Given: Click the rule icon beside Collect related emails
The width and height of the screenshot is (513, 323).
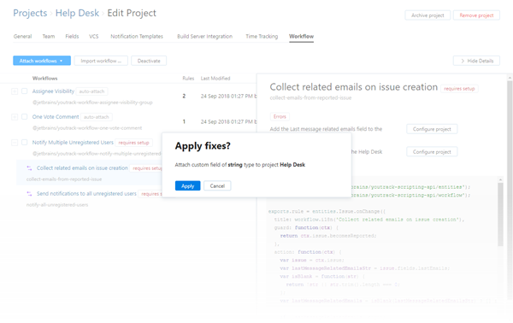Looking at the screenshot, I should click(x=29, y=168).
